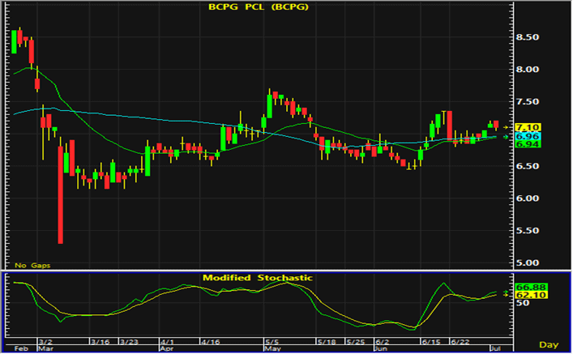The image size is (573, 354).
Task: Click the Modified Stochastic panel title
Action: [258, 278]
